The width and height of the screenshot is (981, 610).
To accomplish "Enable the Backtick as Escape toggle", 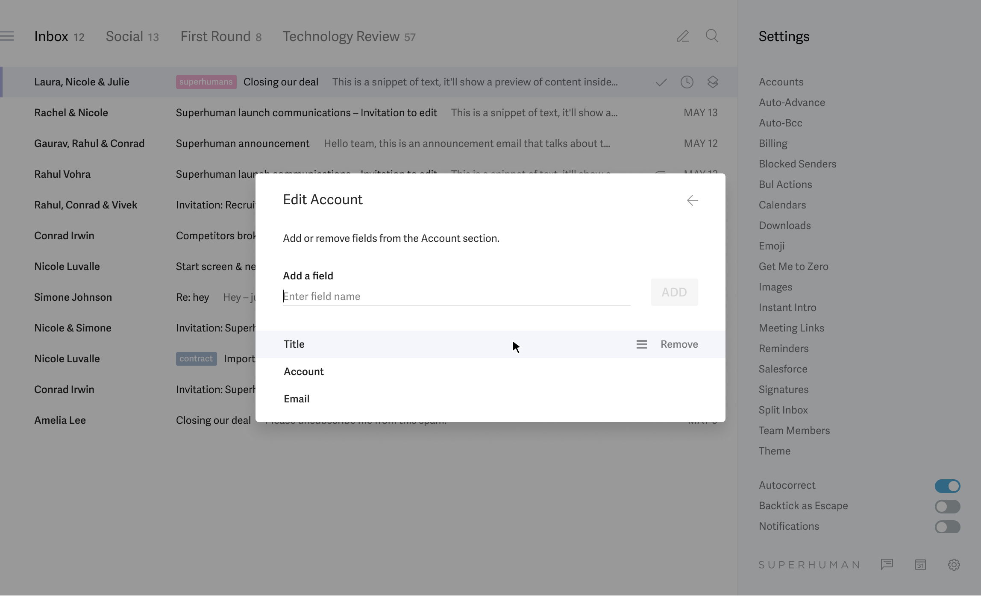I will [x=947, y=506].
